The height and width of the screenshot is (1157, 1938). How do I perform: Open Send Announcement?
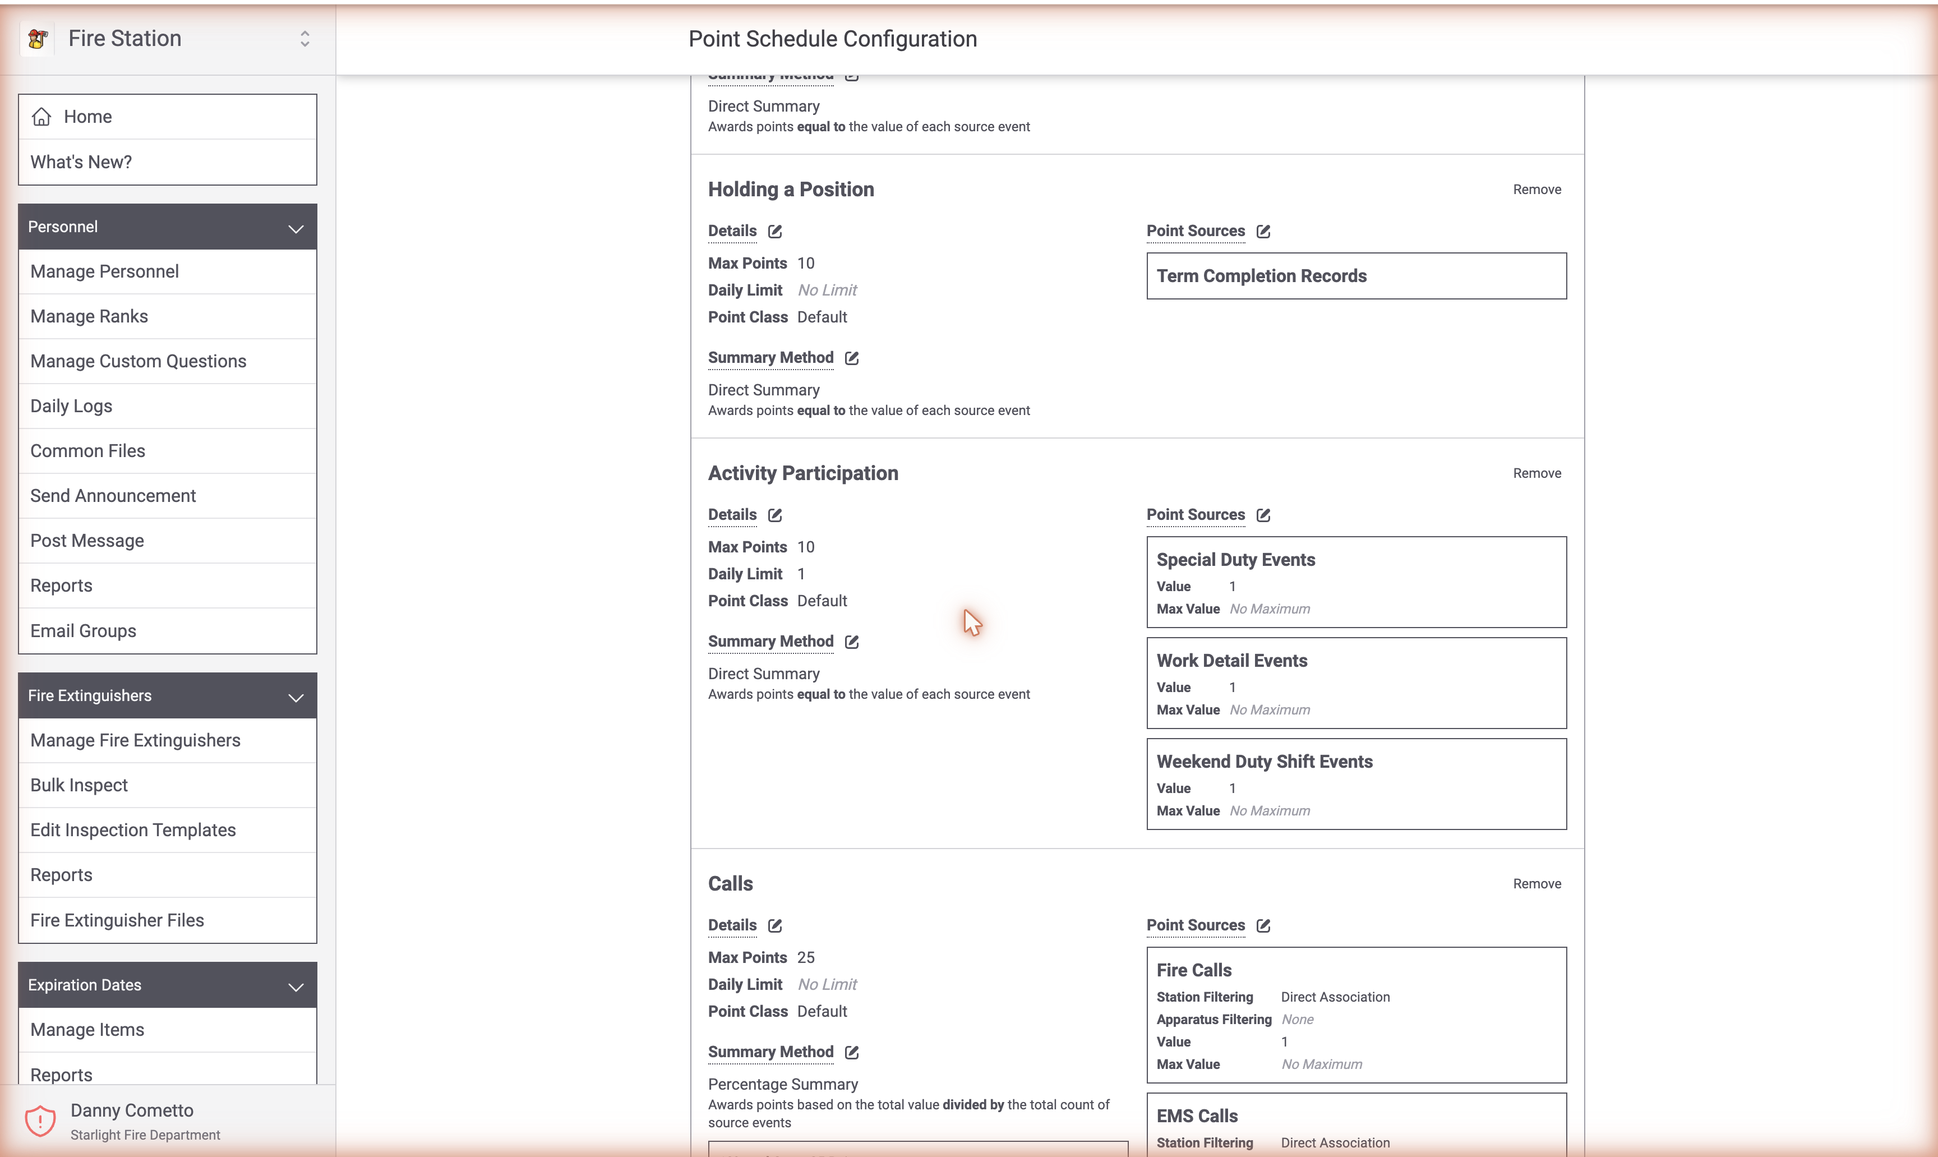(x=168, y=496)
